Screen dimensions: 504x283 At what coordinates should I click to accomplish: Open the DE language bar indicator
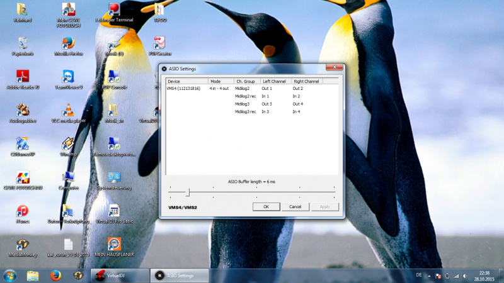click(419, 275)
